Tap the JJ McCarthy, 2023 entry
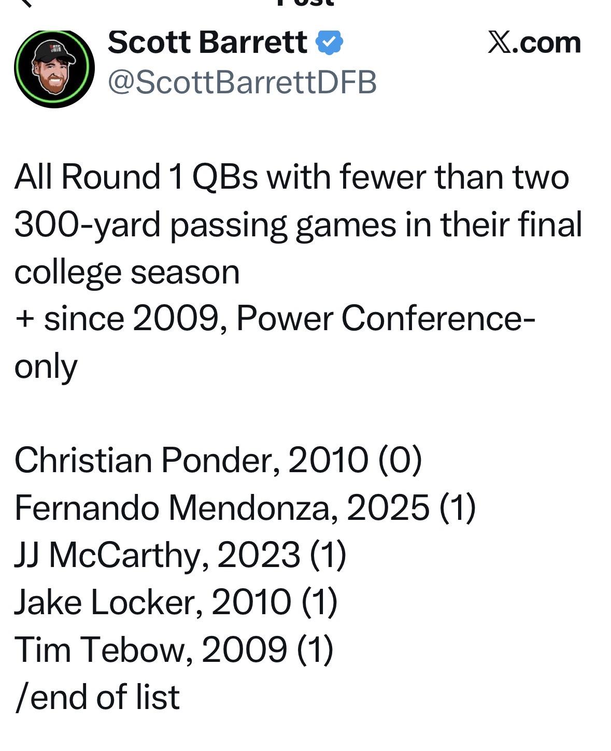Screen dimensions: 611x751 tap(180, 555)
